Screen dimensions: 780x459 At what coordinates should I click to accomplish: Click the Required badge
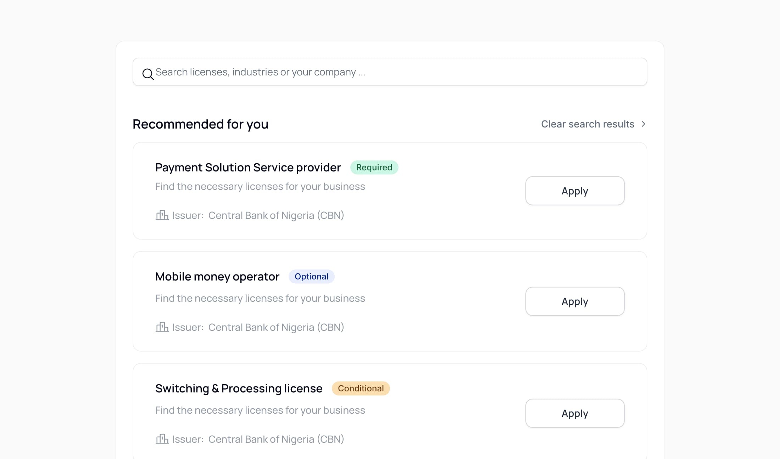click(374, 168)
